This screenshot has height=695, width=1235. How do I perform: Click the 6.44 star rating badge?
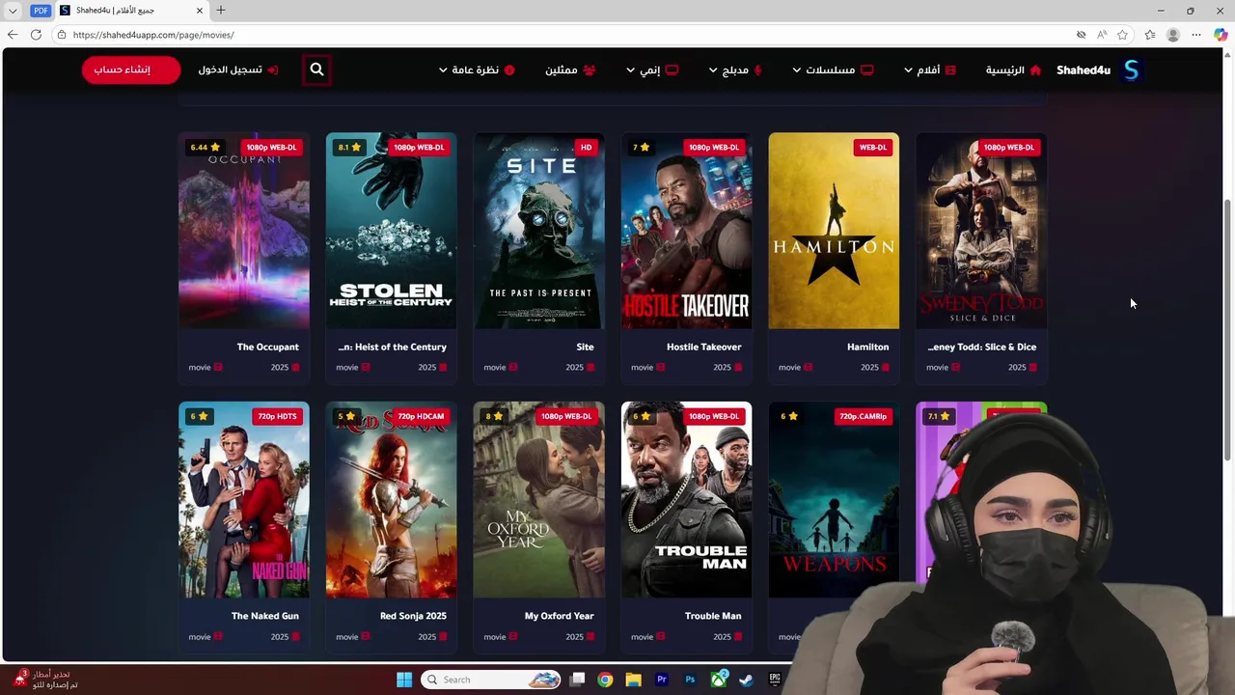[205, 148]
